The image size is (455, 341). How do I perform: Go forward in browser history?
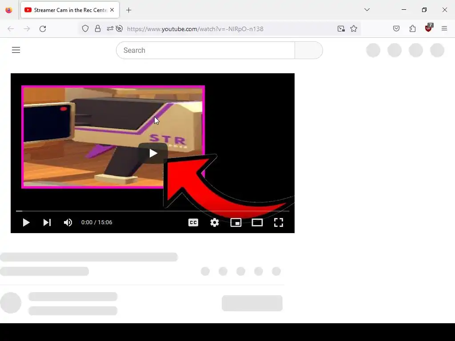click(x=27, y=29)
